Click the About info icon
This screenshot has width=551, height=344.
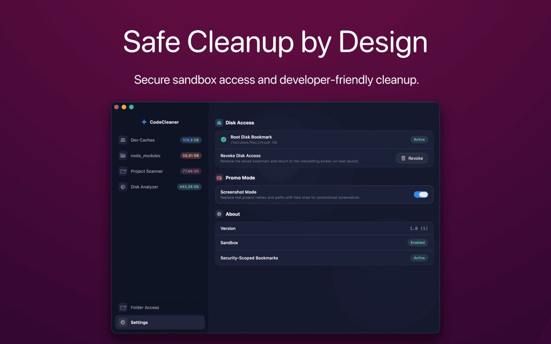[x=220, y=214]
